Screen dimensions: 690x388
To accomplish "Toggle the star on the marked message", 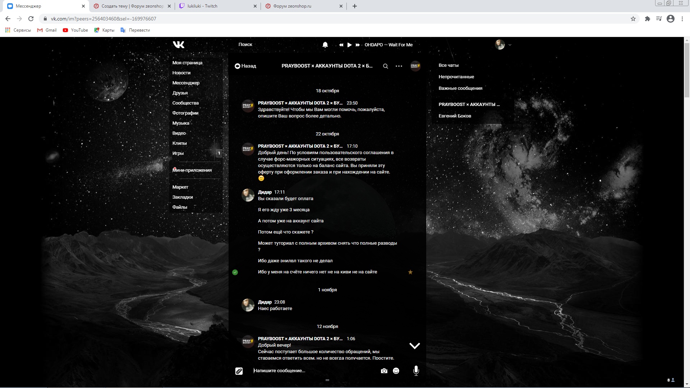I will 410,272.
